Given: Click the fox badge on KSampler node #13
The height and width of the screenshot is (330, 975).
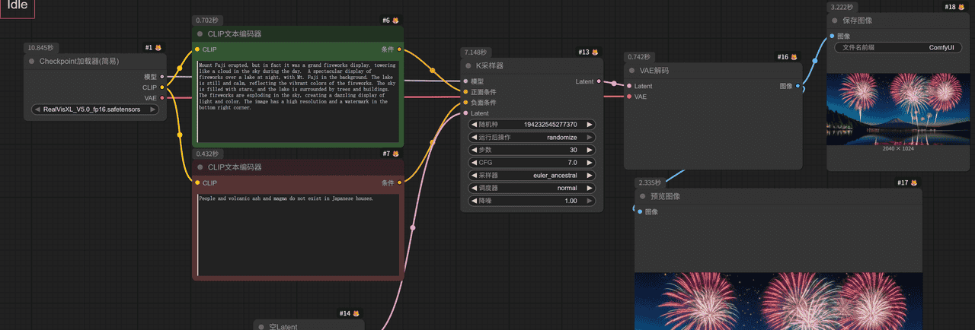Looking at the screenshot, I should pos(594,52).
